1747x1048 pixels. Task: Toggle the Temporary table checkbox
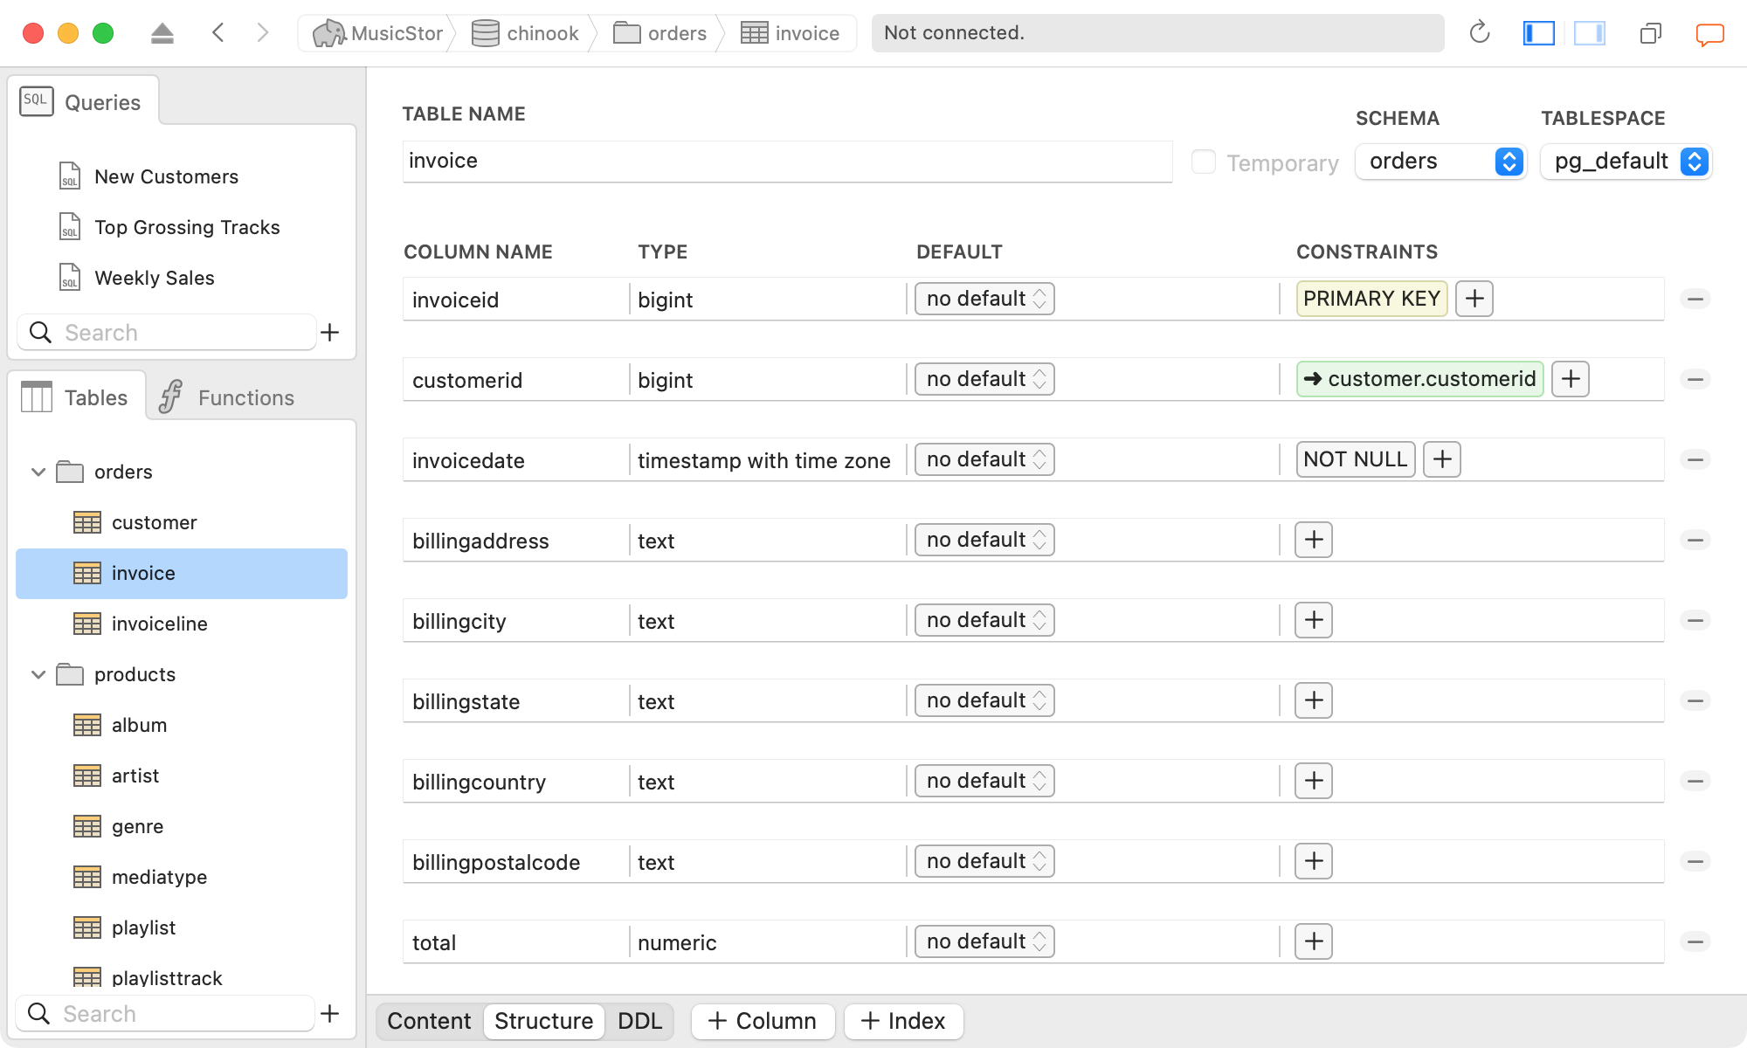[1202, 161]
